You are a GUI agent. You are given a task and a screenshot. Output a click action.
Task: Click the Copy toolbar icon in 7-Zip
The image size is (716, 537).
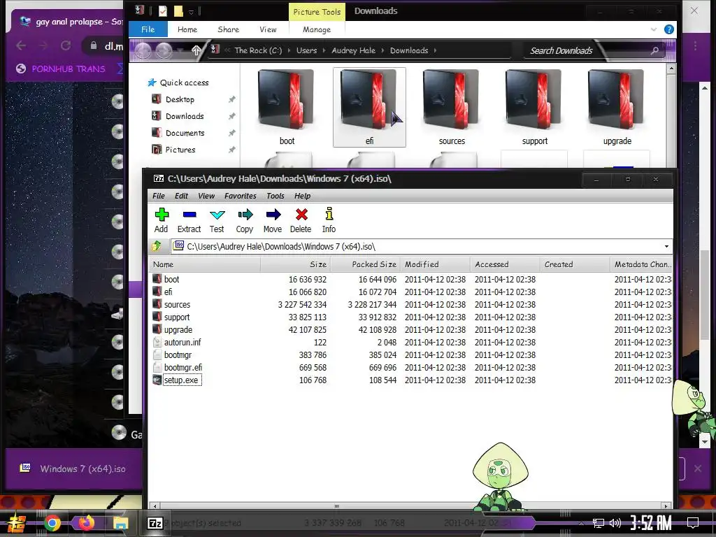[x=245, y=220]
